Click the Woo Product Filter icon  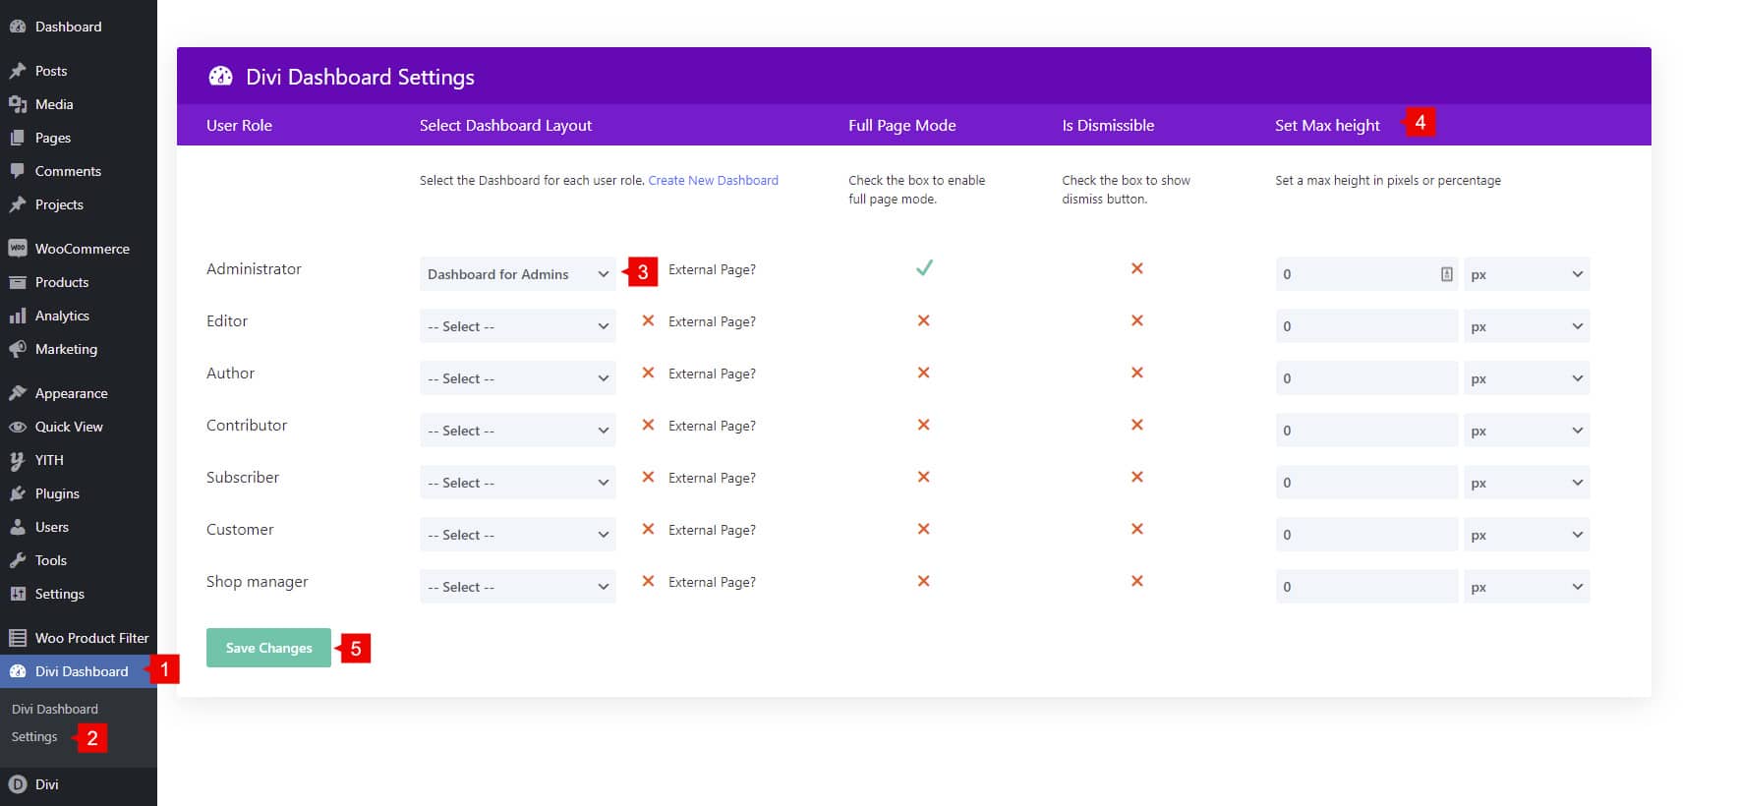[x=18, y=638]
